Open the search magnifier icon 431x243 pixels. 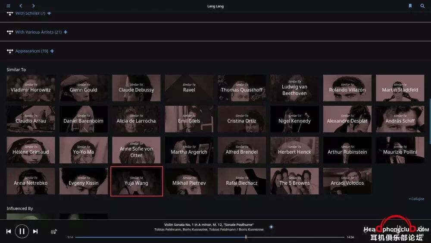click(422, 6)
